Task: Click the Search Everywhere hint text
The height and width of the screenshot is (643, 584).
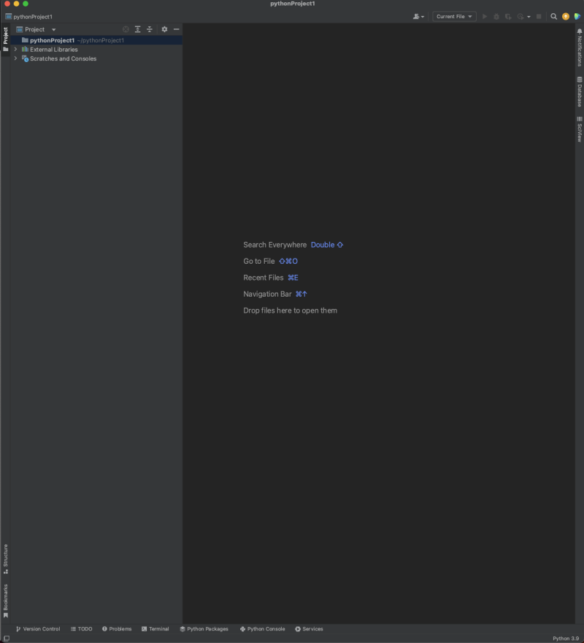Action: pos(275,245)
